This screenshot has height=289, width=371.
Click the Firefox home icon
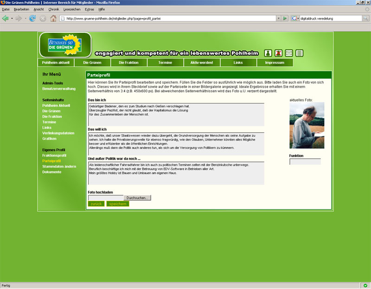53,19
